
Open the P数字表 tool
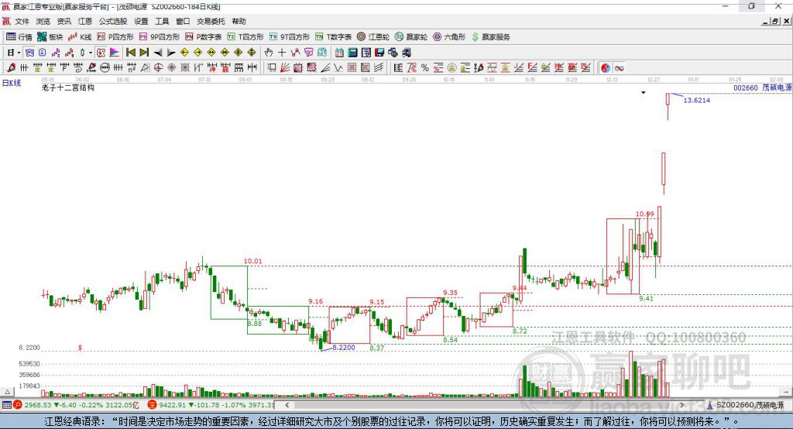click(x=204, y=37)
